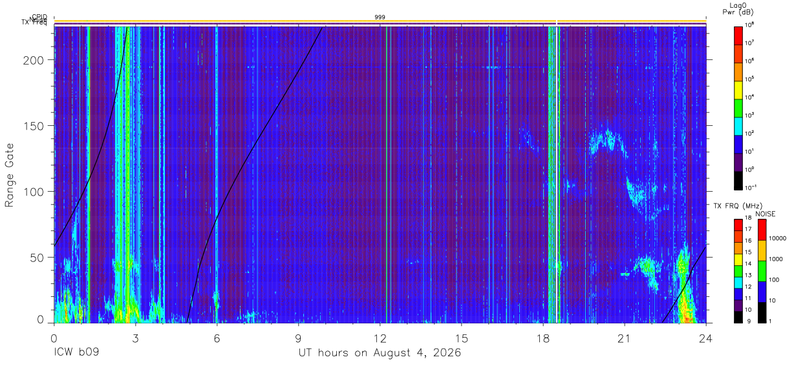Click the cyan band of TX FRQ colorbar
The height and width of the screenshot is (366, 794).
(x=738, y=282)
